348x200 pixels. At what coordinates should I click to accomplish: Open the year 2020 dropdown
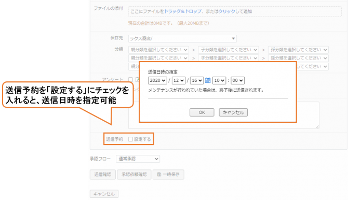[x=157, y=80]
